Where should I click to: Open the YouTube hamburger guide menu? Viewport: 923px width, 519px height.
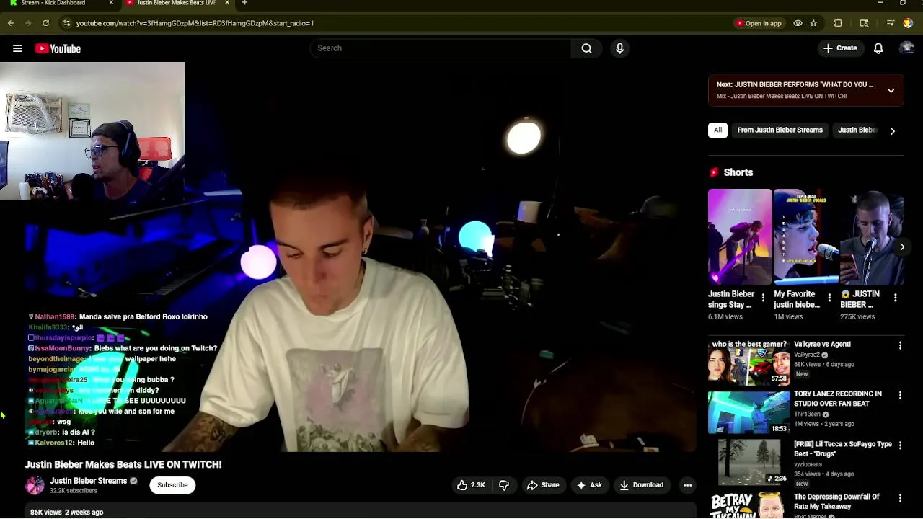17,48
